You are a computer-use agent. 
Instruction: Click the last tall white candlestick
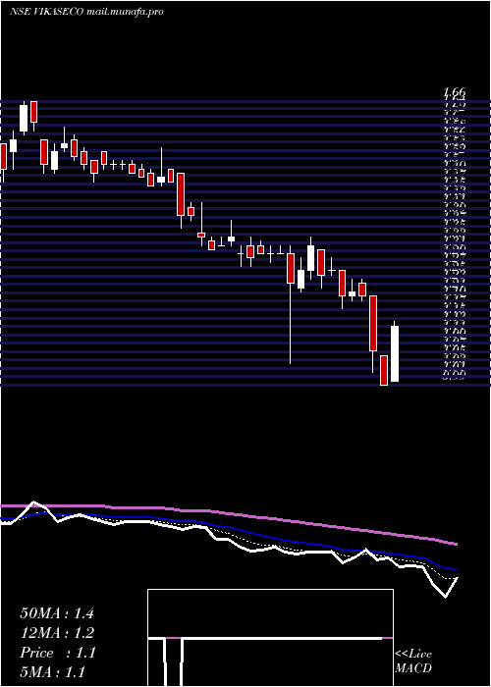click(395, 351)
